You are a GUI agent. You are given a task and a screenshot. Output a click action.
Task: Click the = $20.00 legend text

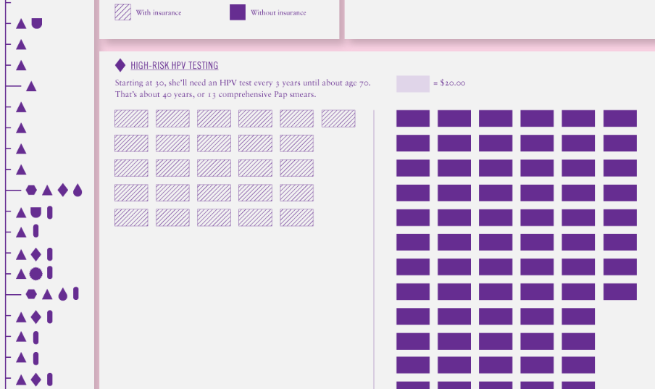(x=449, y=83)
